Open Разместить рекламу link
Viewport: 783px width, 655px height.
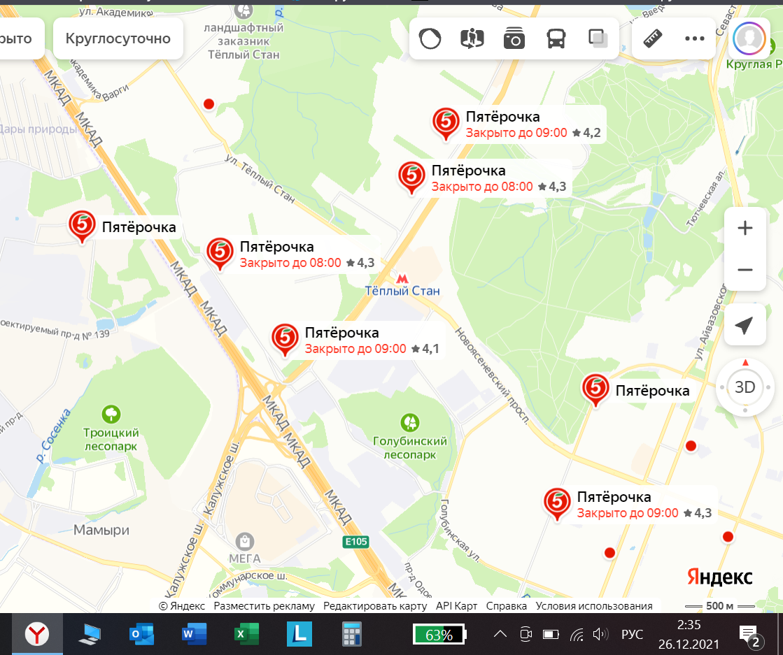pos(264,606)
